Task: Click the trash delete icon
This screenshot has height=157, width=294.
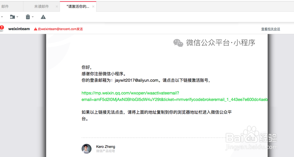Action: [28, 17]
